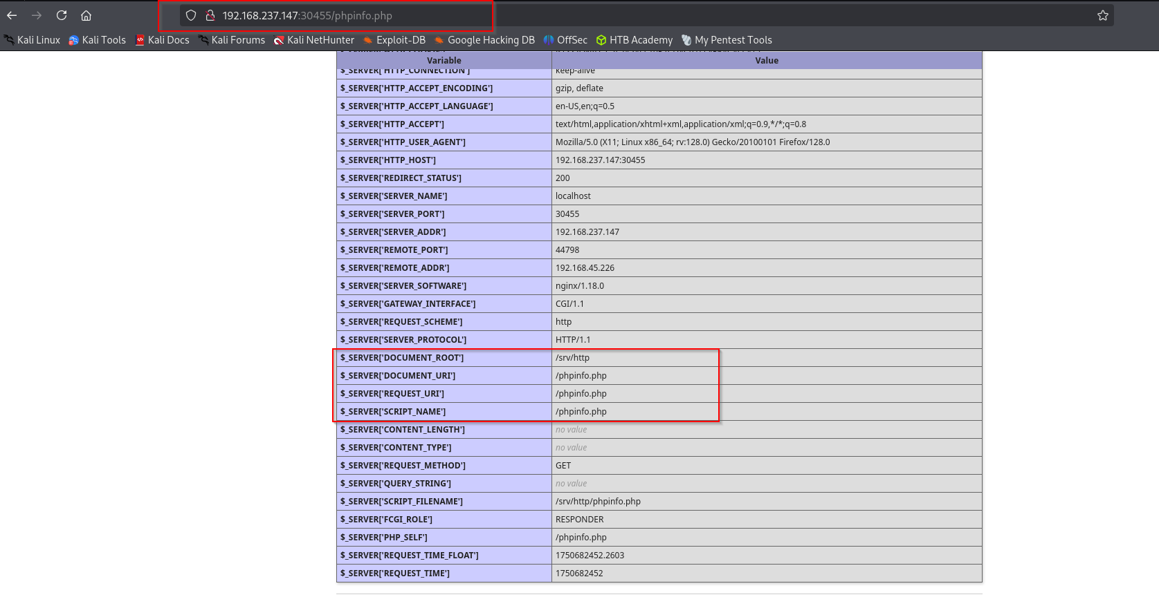Click the browser back arrow
Image resolution: width=1159 pixels, height=597 pixels.
12,15
